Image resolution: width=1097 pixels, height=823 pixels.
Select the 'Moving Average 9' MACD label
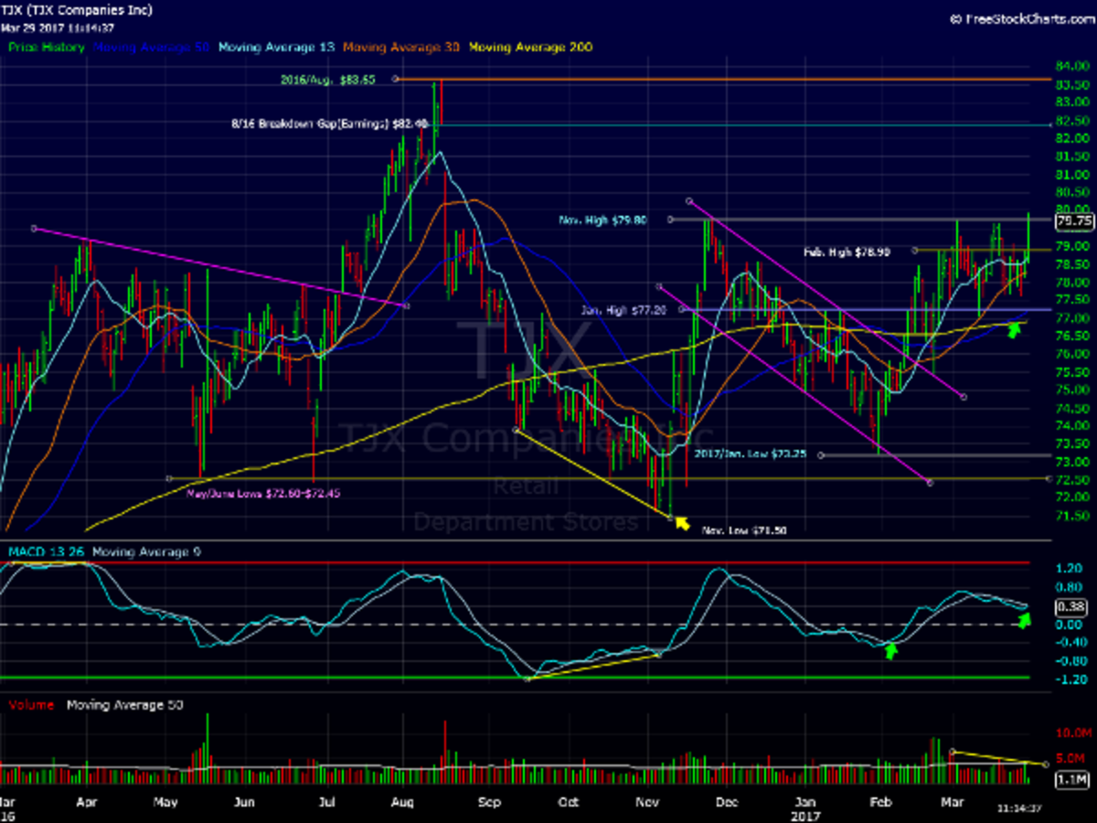pos(145,551)
